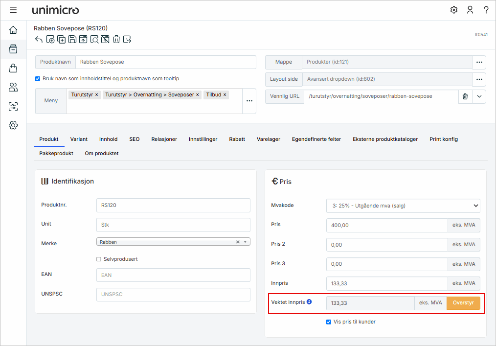The height and width of the screenshot is (346, 496).
Task: Click the new product icon
Action: 50,39
